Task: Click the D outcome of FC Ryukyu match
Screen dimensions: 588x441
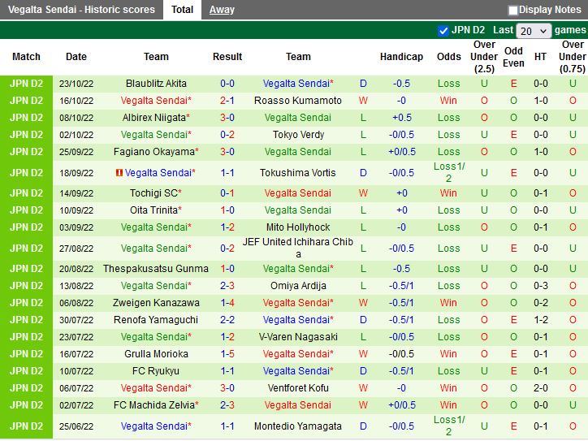Action: click(363, 371)
